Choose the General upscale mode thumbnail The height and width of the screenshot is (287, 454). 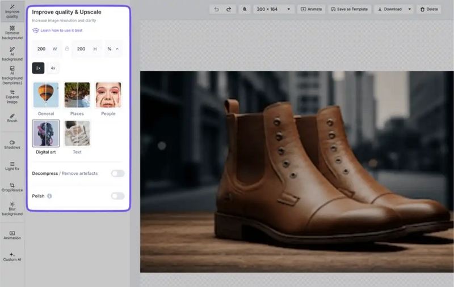[46, 95]
